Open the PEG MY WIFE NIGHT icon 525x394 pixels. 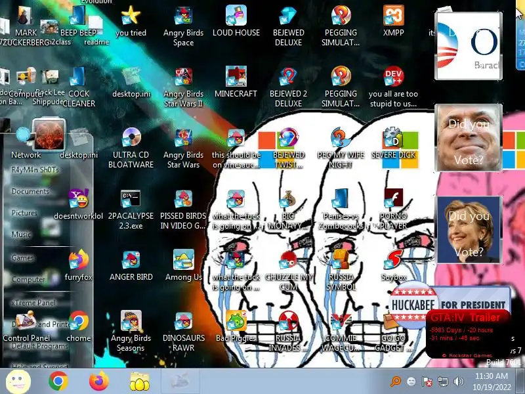pyautogui.click(x=341, y=138)
